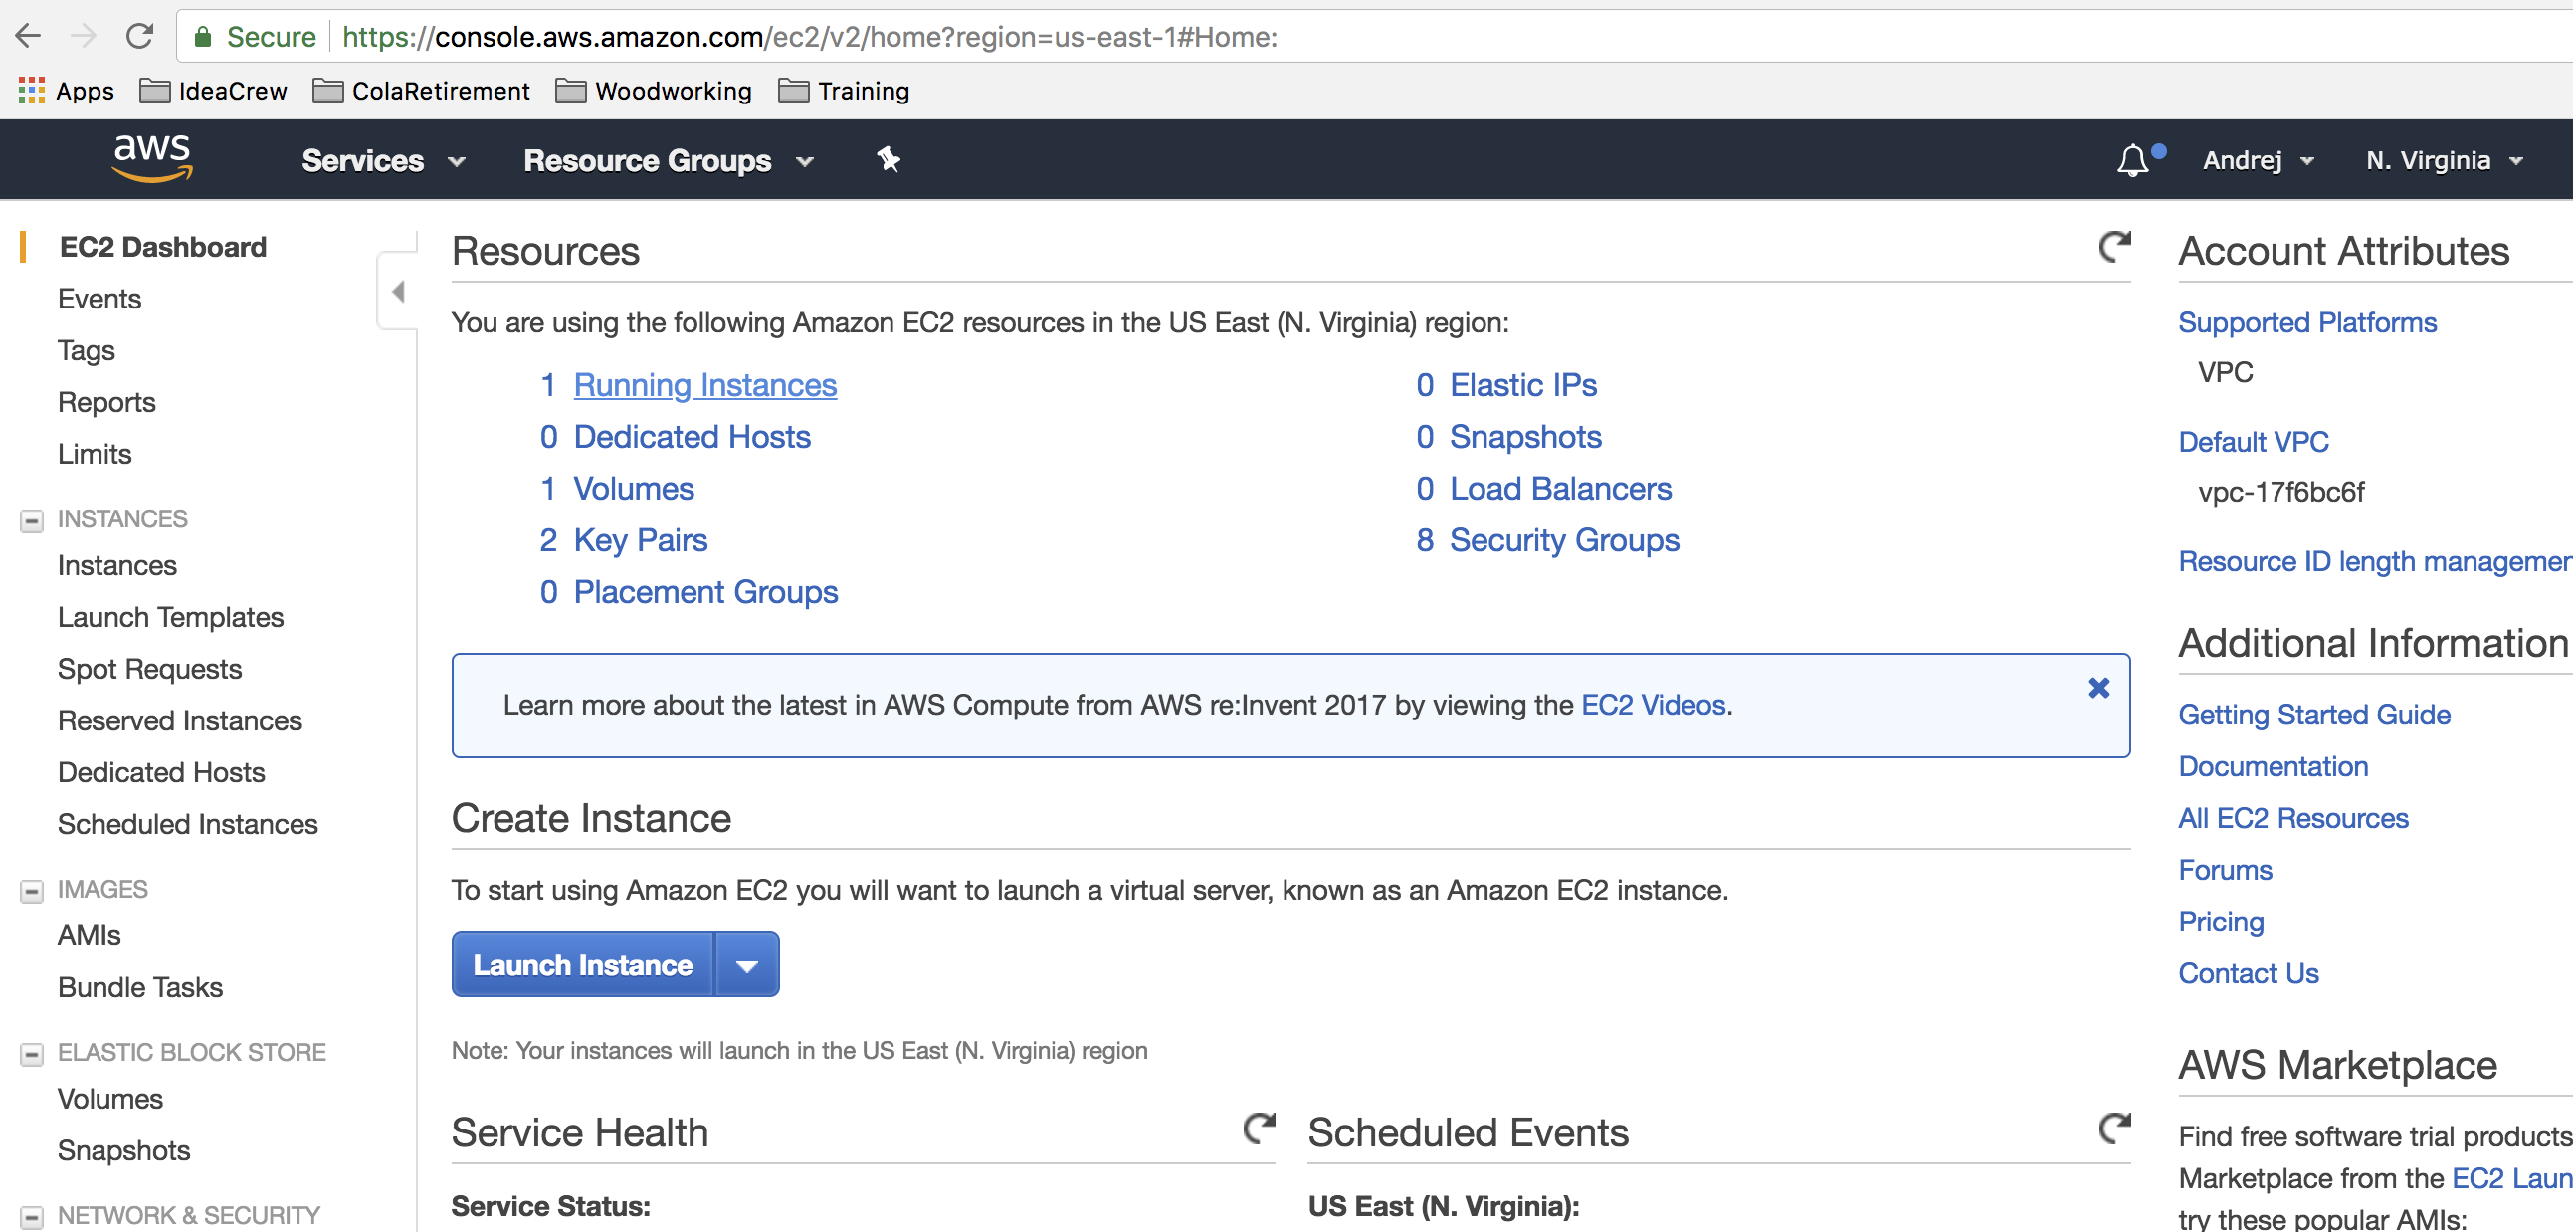Refresh the Scheduled Events panel
This screenshot has height=1232, width=2573.
(x=2113, y=1129)
